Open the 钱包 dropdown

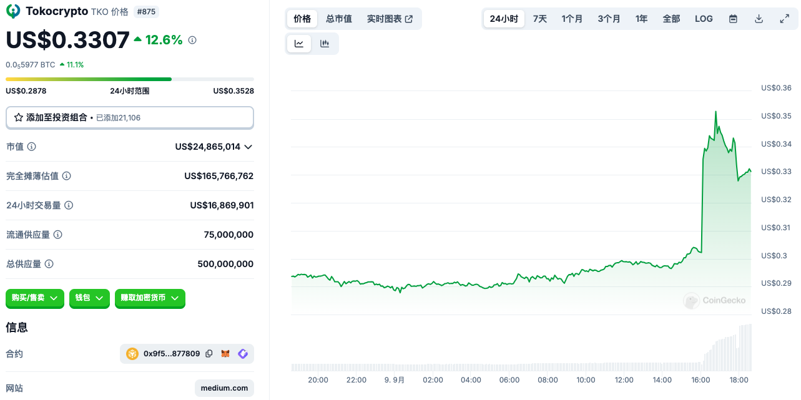[x=89, y=298]
